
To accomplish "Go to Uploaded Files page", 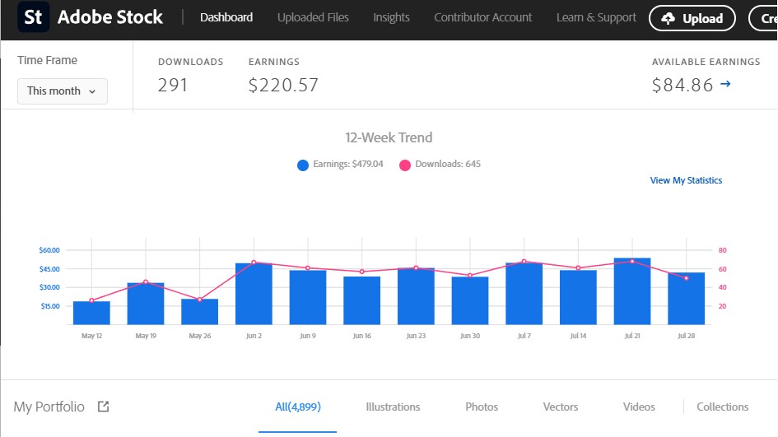I will coord(313,17).
